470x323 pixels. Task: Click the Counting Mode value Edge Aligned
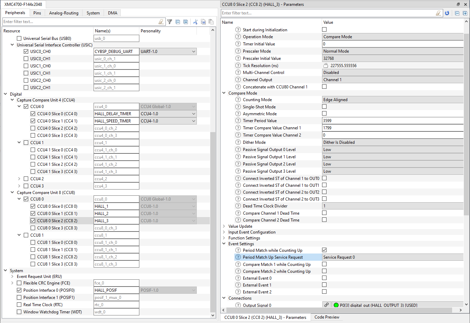tap(393, 100)
